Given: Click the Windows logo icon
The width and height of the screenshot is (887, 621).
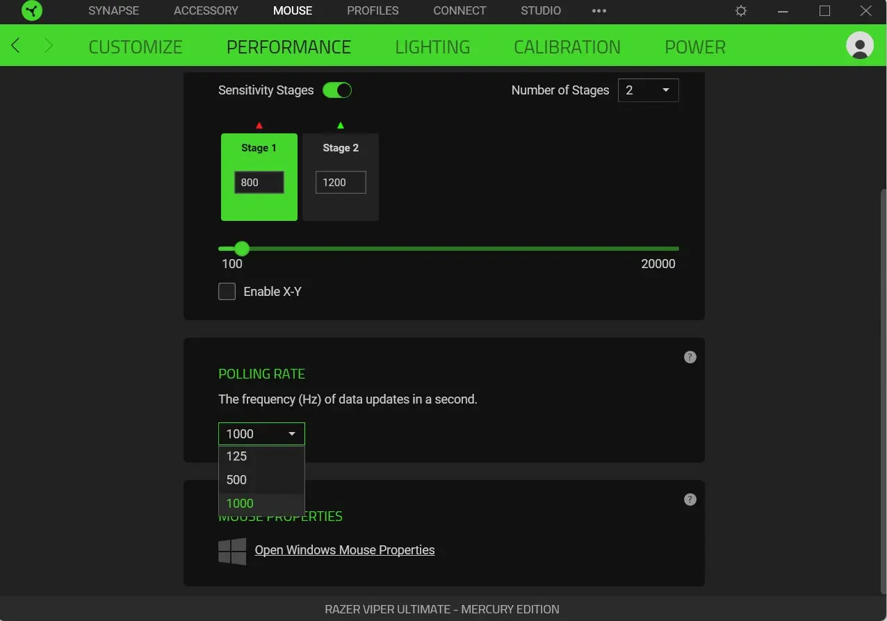Looking at the screenshot, I should (232, 551).
